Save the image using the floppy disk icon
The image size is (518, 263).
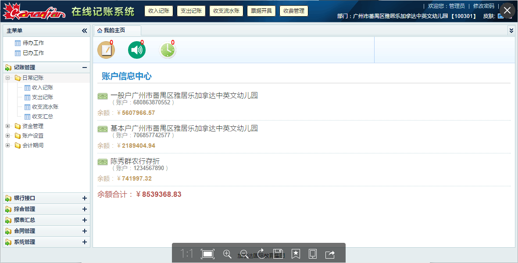pyautogui.click(x=278, y=254)
